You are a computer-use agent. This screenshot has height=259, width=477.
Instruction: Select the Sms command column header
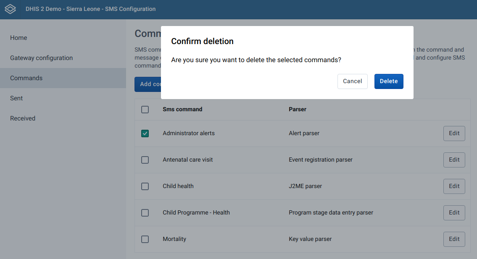tap(182, 109)
